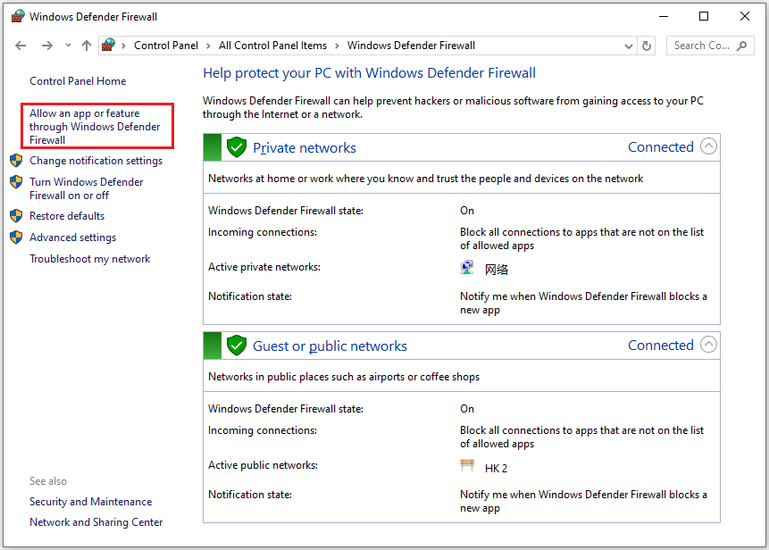Click the active private network computer icon

[467, 267]
